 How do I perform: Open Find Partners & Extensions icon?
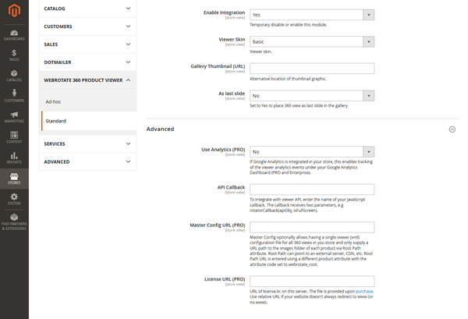[14, 223]
